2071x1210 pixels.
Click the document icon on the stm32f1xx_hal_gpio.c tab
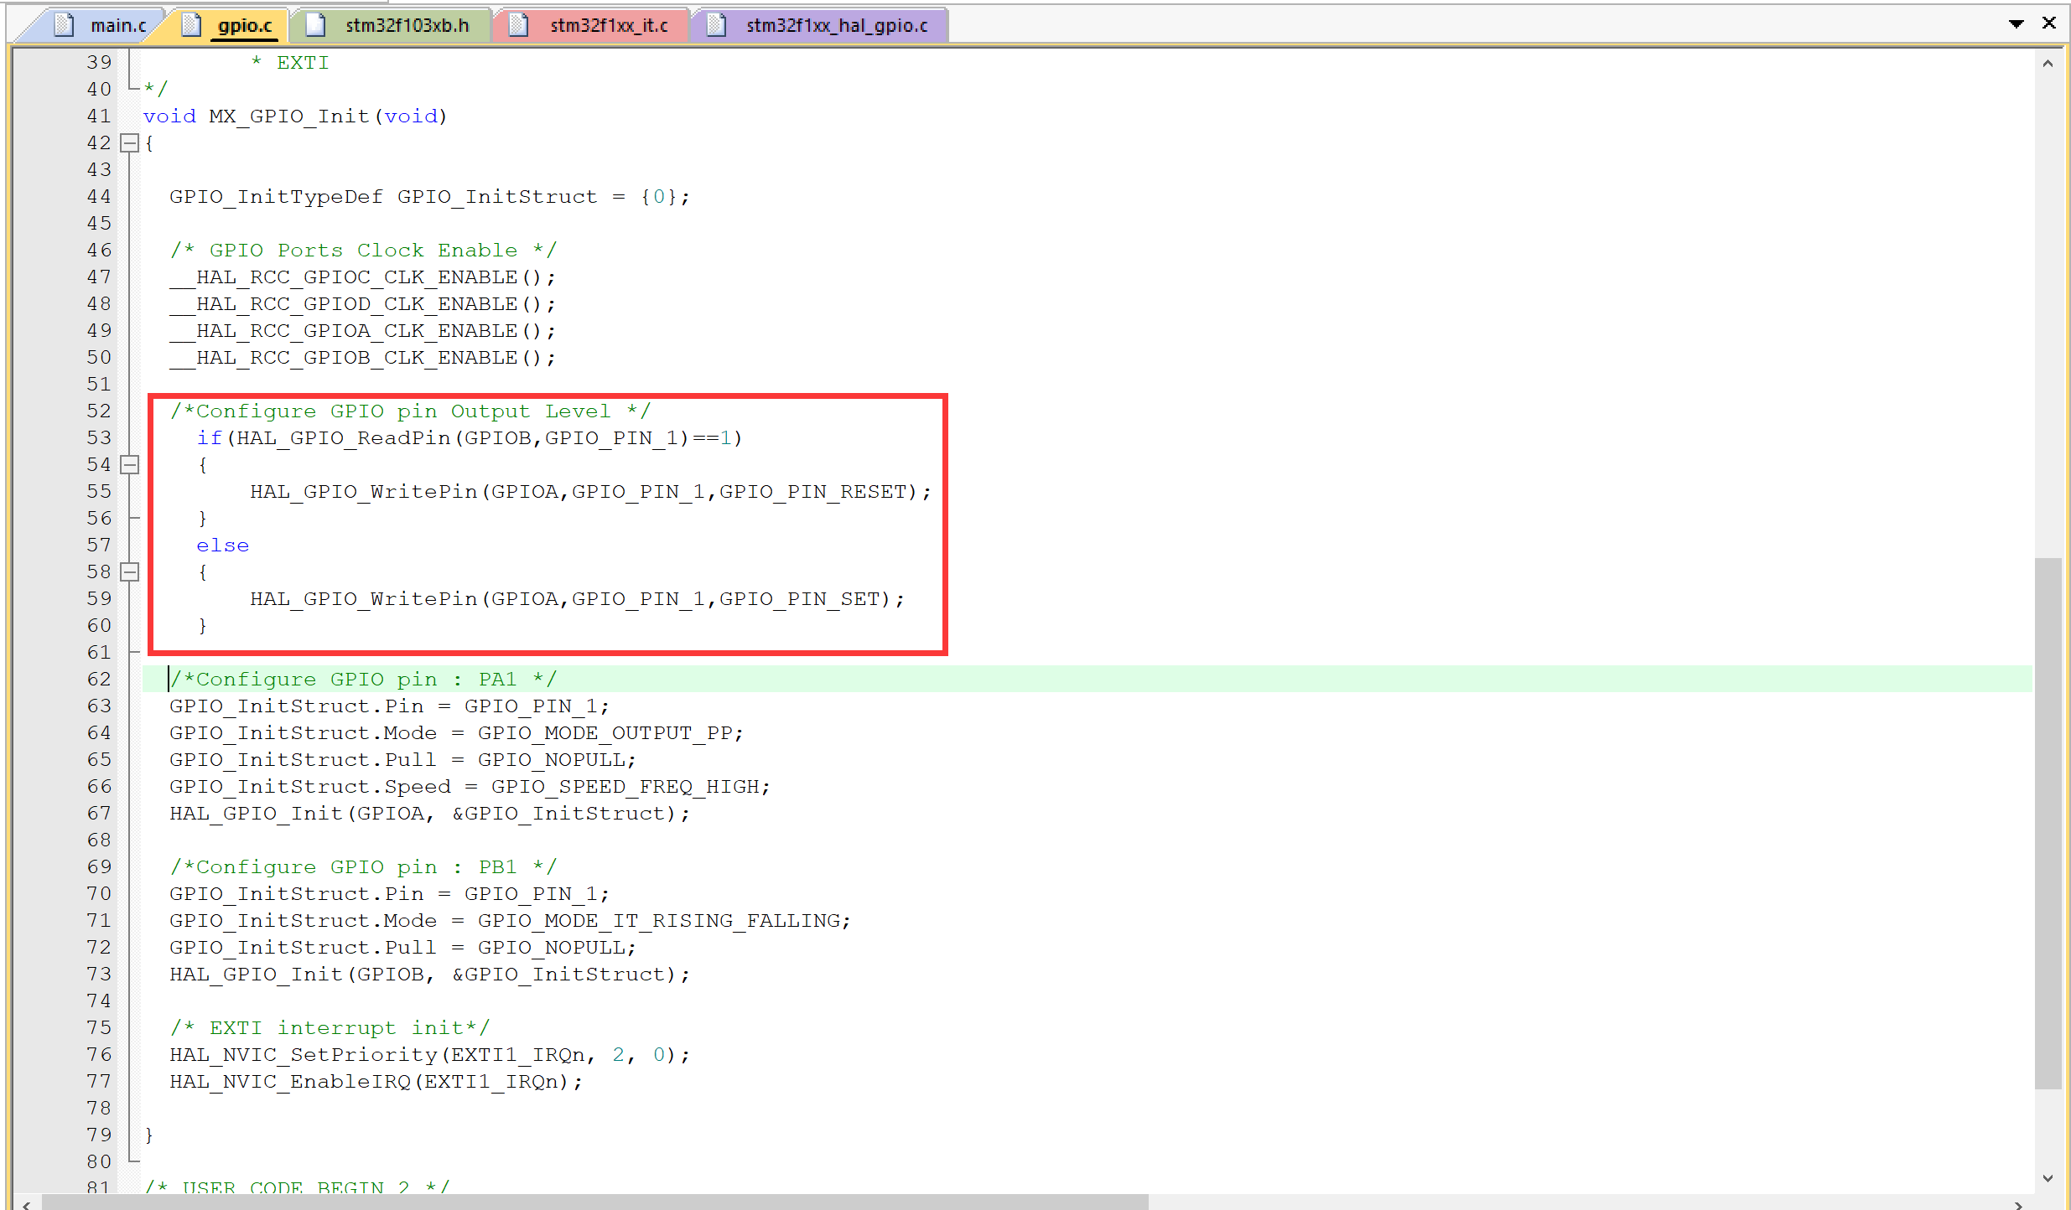pyautogui.click(x=716, y=24)
